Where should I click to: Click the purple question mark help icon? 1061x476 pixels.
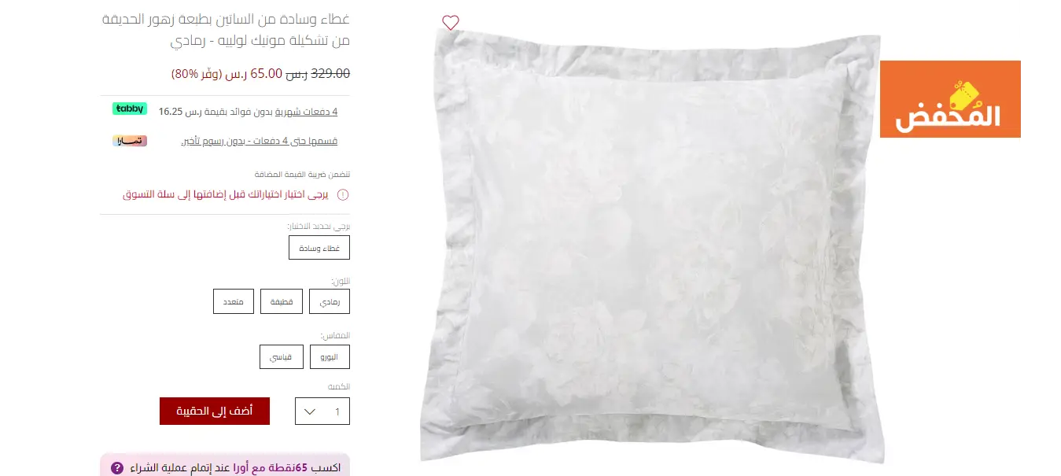tap(117, 468)
